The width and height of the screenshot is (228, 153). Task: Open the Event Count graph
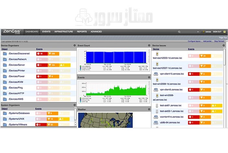[114, 60]
